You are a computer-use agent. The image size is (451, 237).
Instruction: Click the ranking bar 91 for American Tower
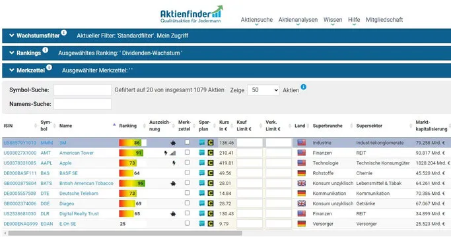[131, 153]
